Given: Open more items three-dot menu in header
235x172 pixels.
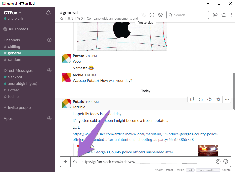Looking at the screenshot, I should coord(231,15).
